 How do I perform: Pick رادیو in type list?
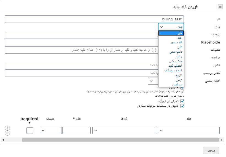coord(171,56)
